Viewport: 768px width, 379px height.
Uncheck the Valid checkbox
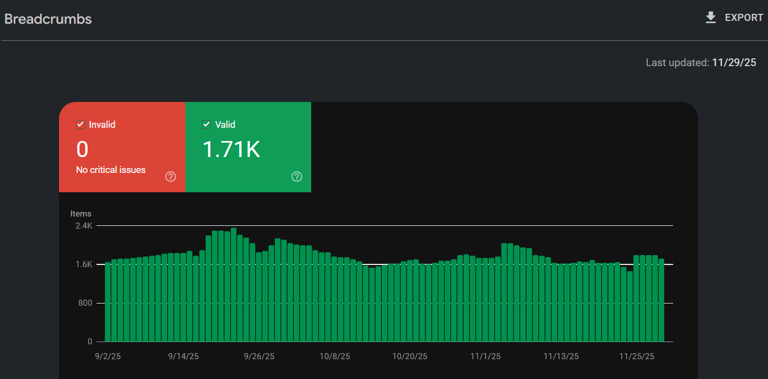click(207, 124)
